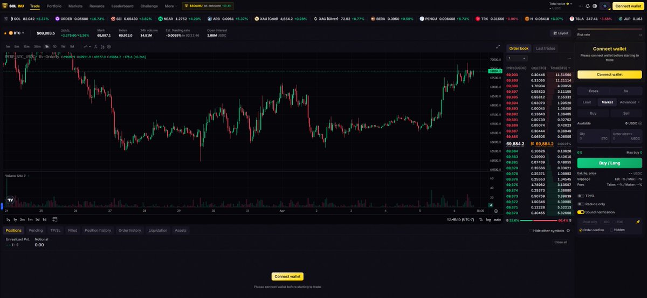Open the notification bell icon

(587, 6)
